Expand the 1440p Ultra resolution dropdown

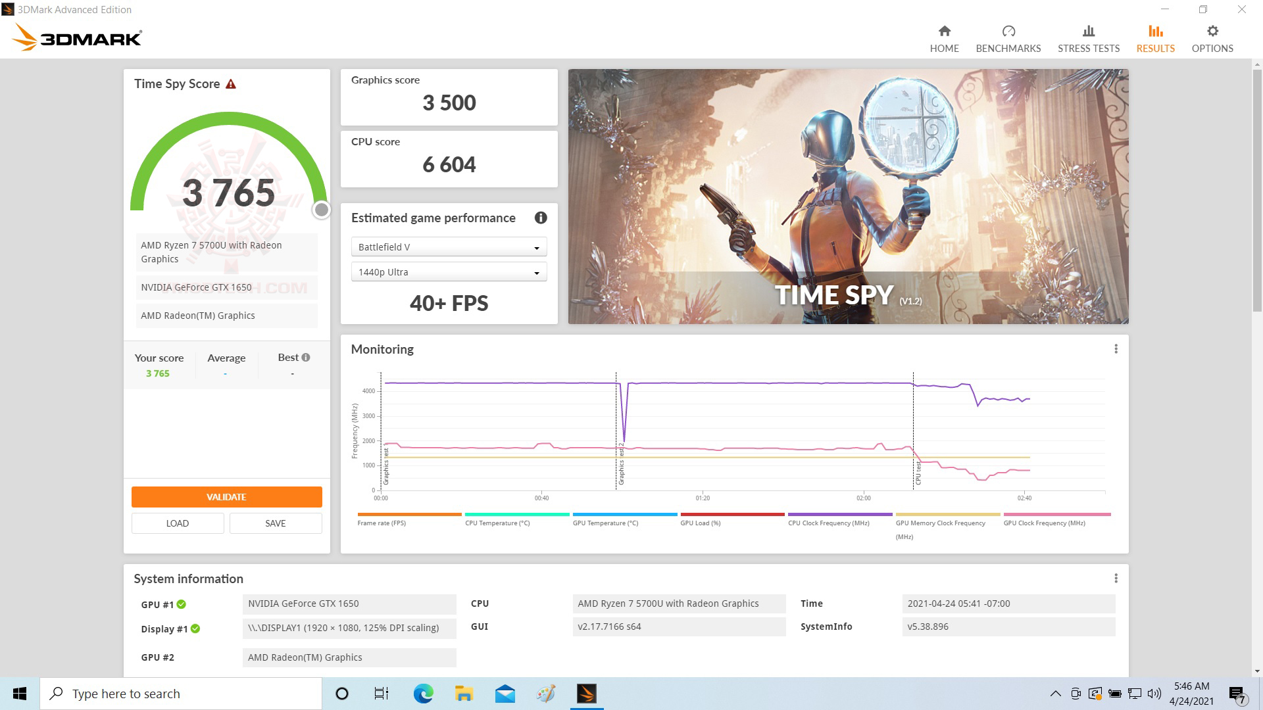449,272
